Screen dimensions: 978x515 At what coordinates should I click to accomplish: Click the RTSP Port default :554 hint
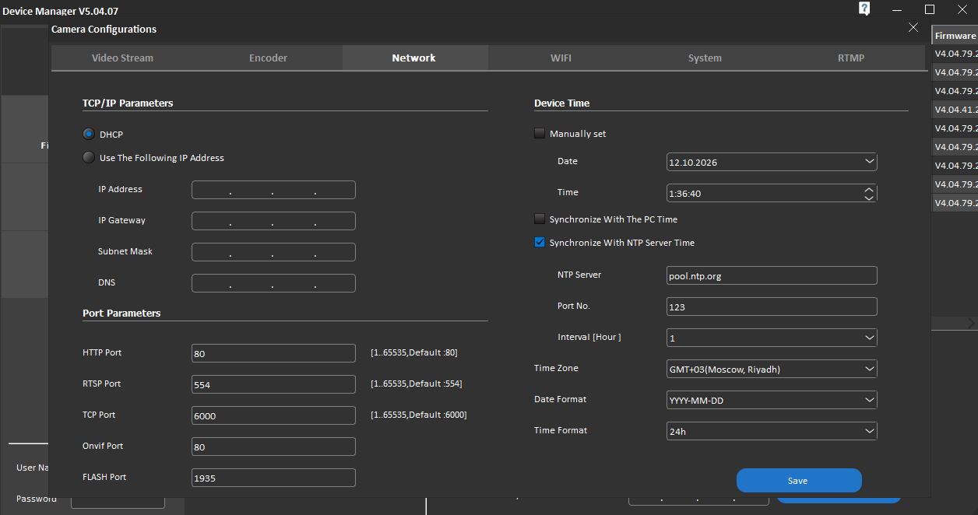(417, 384)
